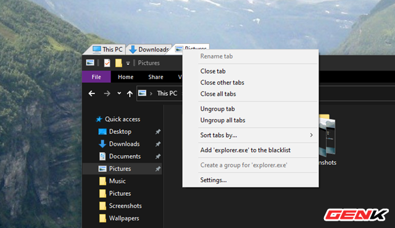Open the Home ribbon tab
Image resolution: width=395 pixels, height=228 pixels.
point(125,77)
